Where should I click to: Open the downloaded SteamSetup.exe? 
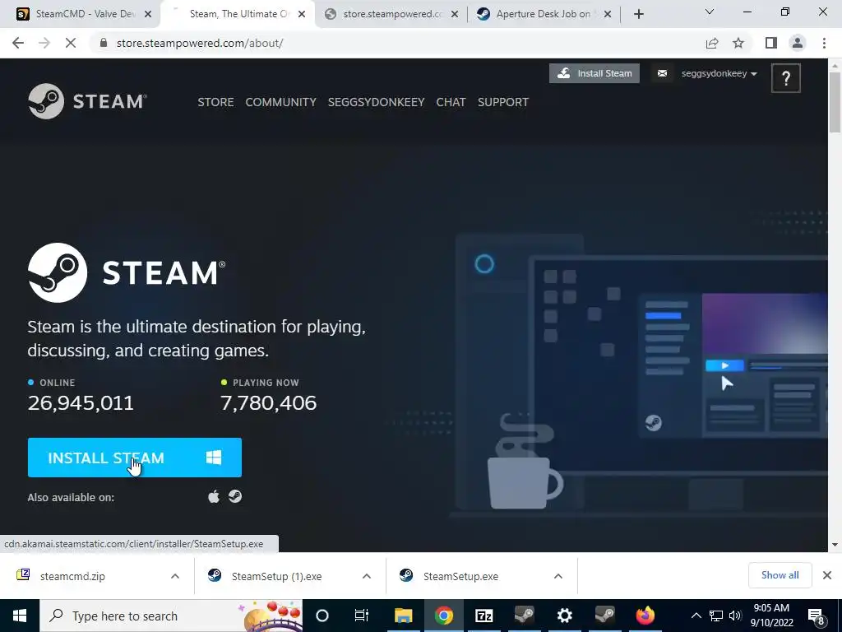460,576
